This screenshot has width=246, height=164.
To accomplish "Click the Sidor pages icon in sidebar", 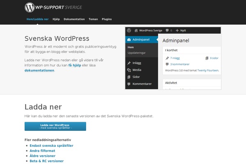I will (129, 77).
